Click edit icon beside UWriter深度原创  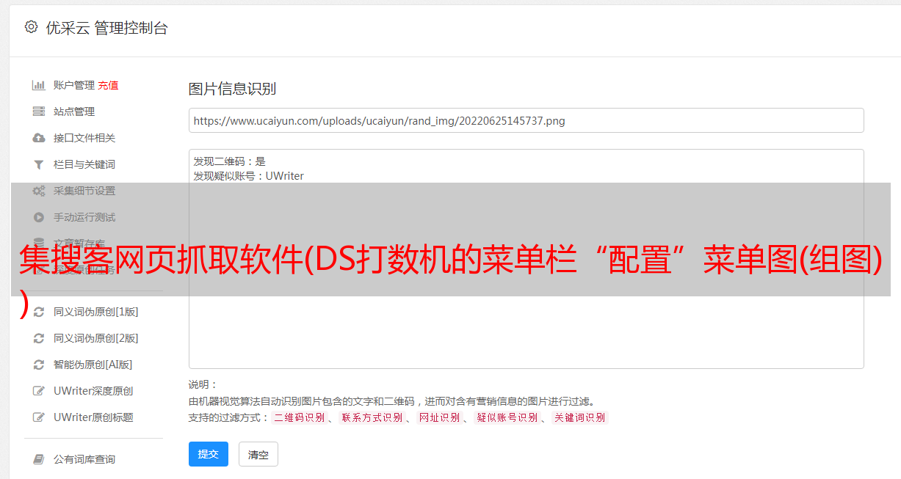[39, 391]
